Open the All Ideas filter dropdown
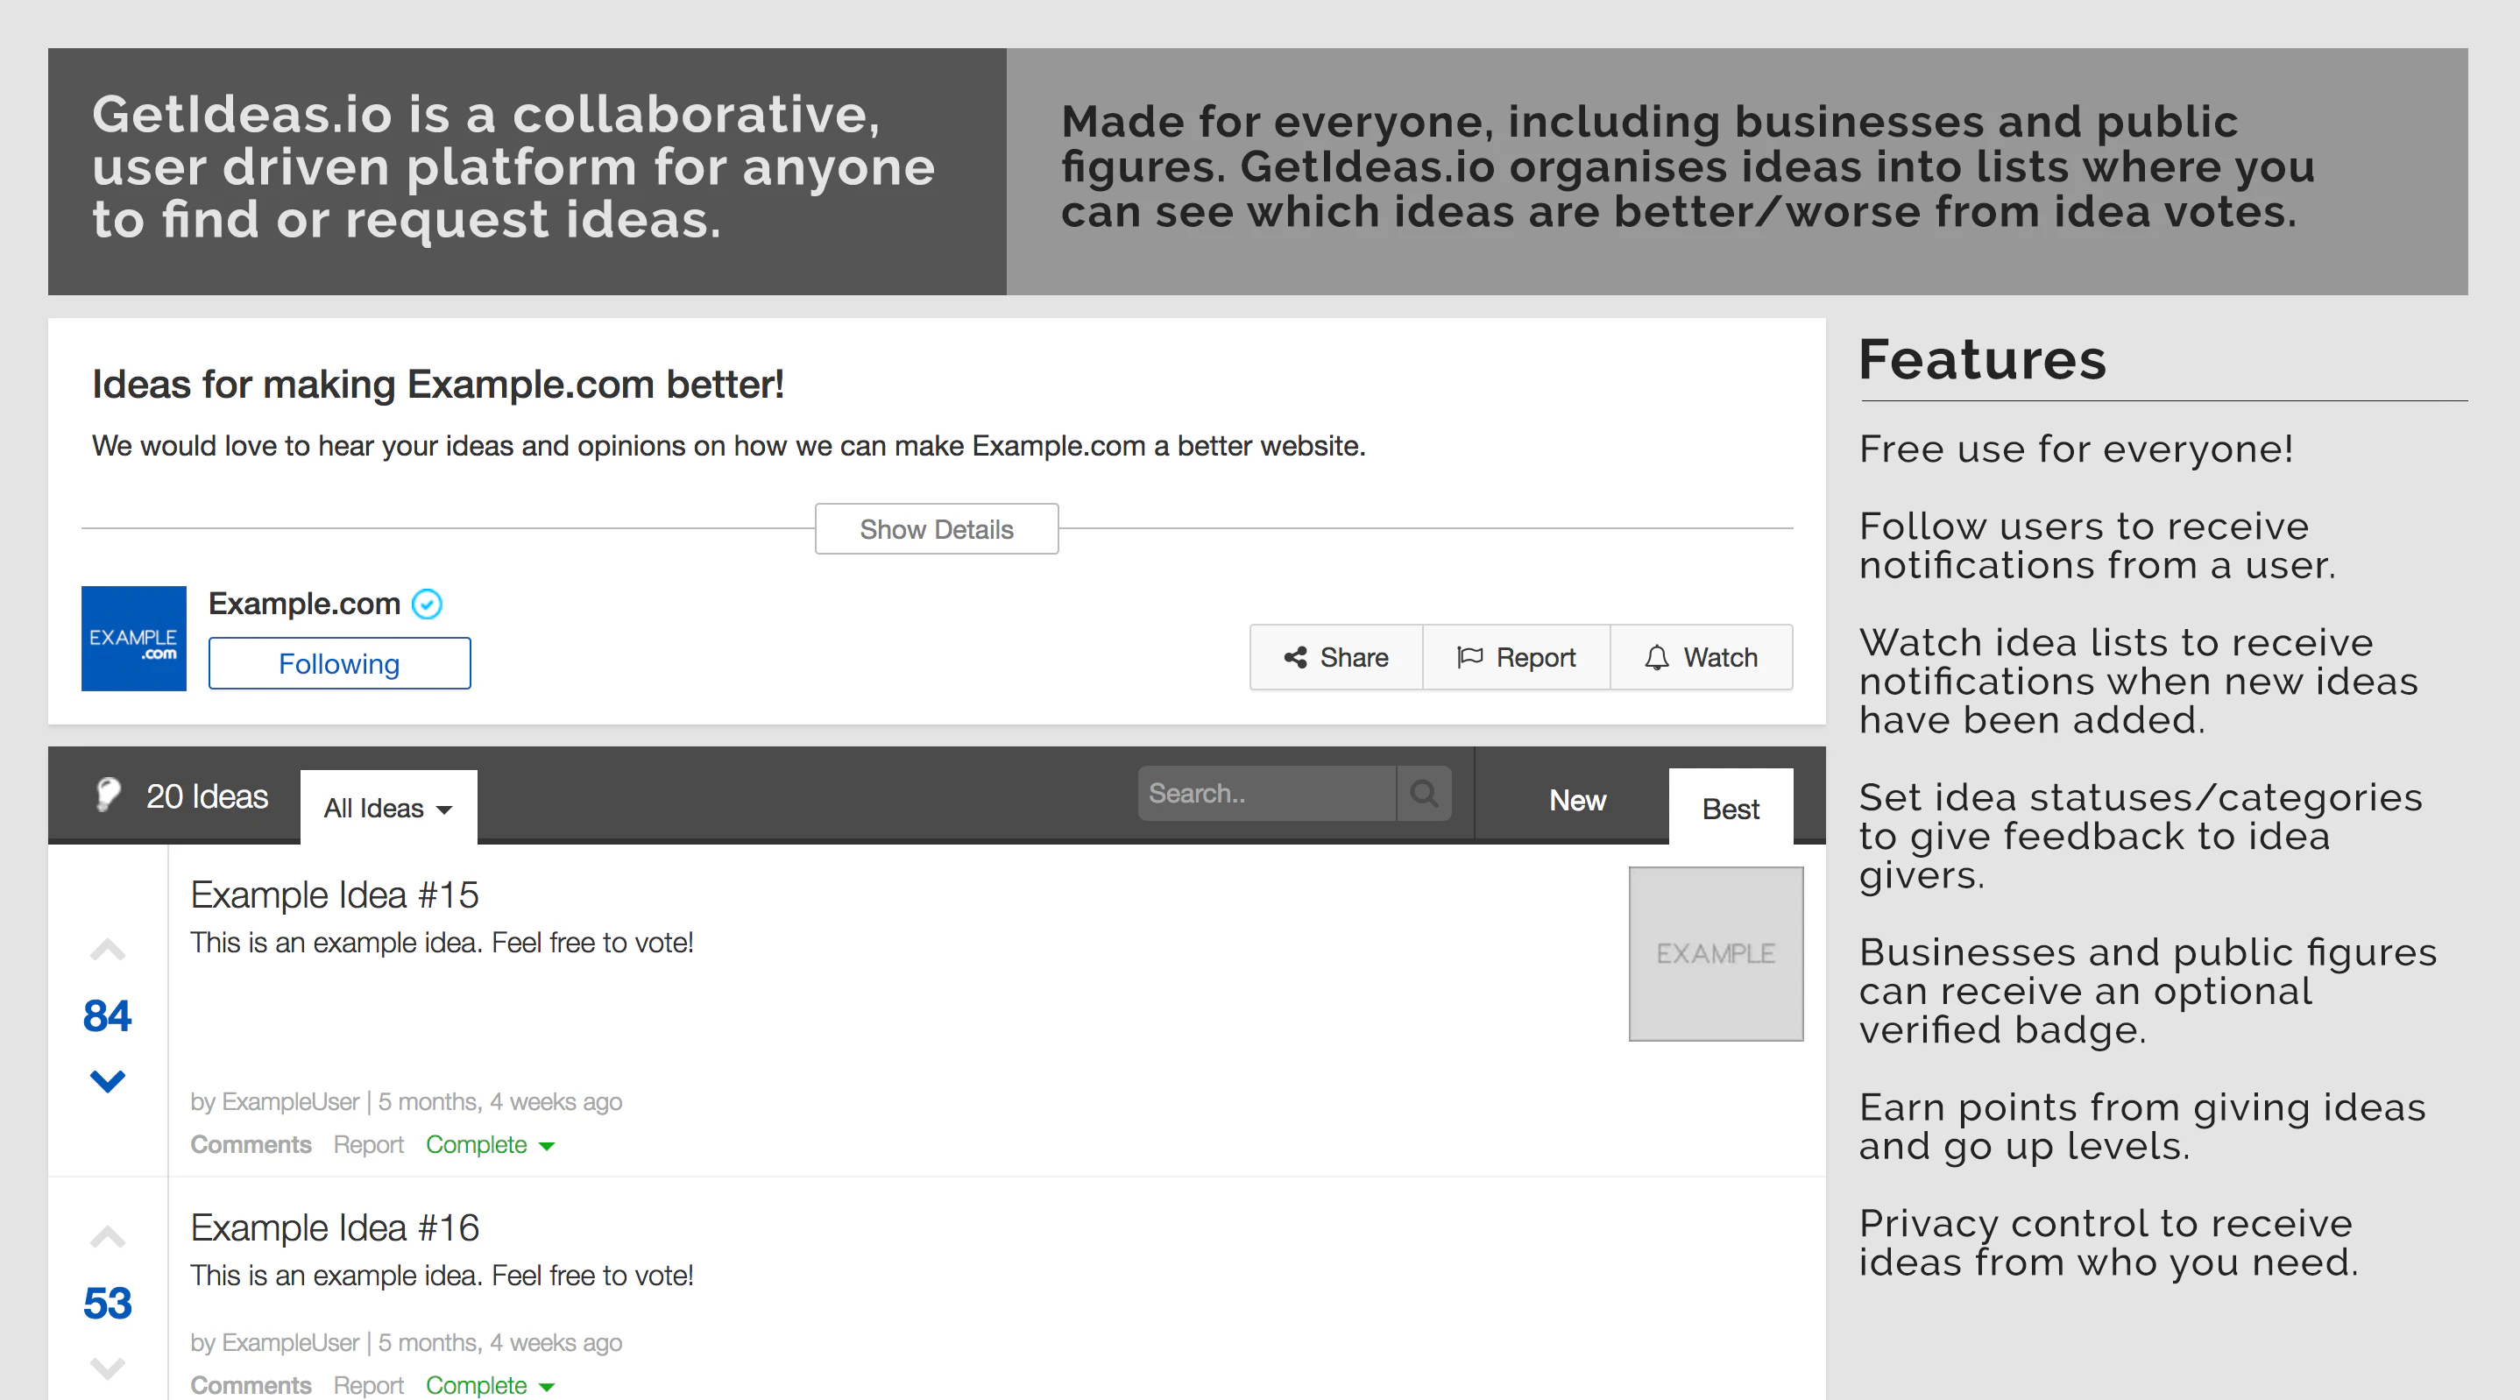The width and height of the screenshot is (2520, 1400). pyautogui.click(x=387, y=807)
